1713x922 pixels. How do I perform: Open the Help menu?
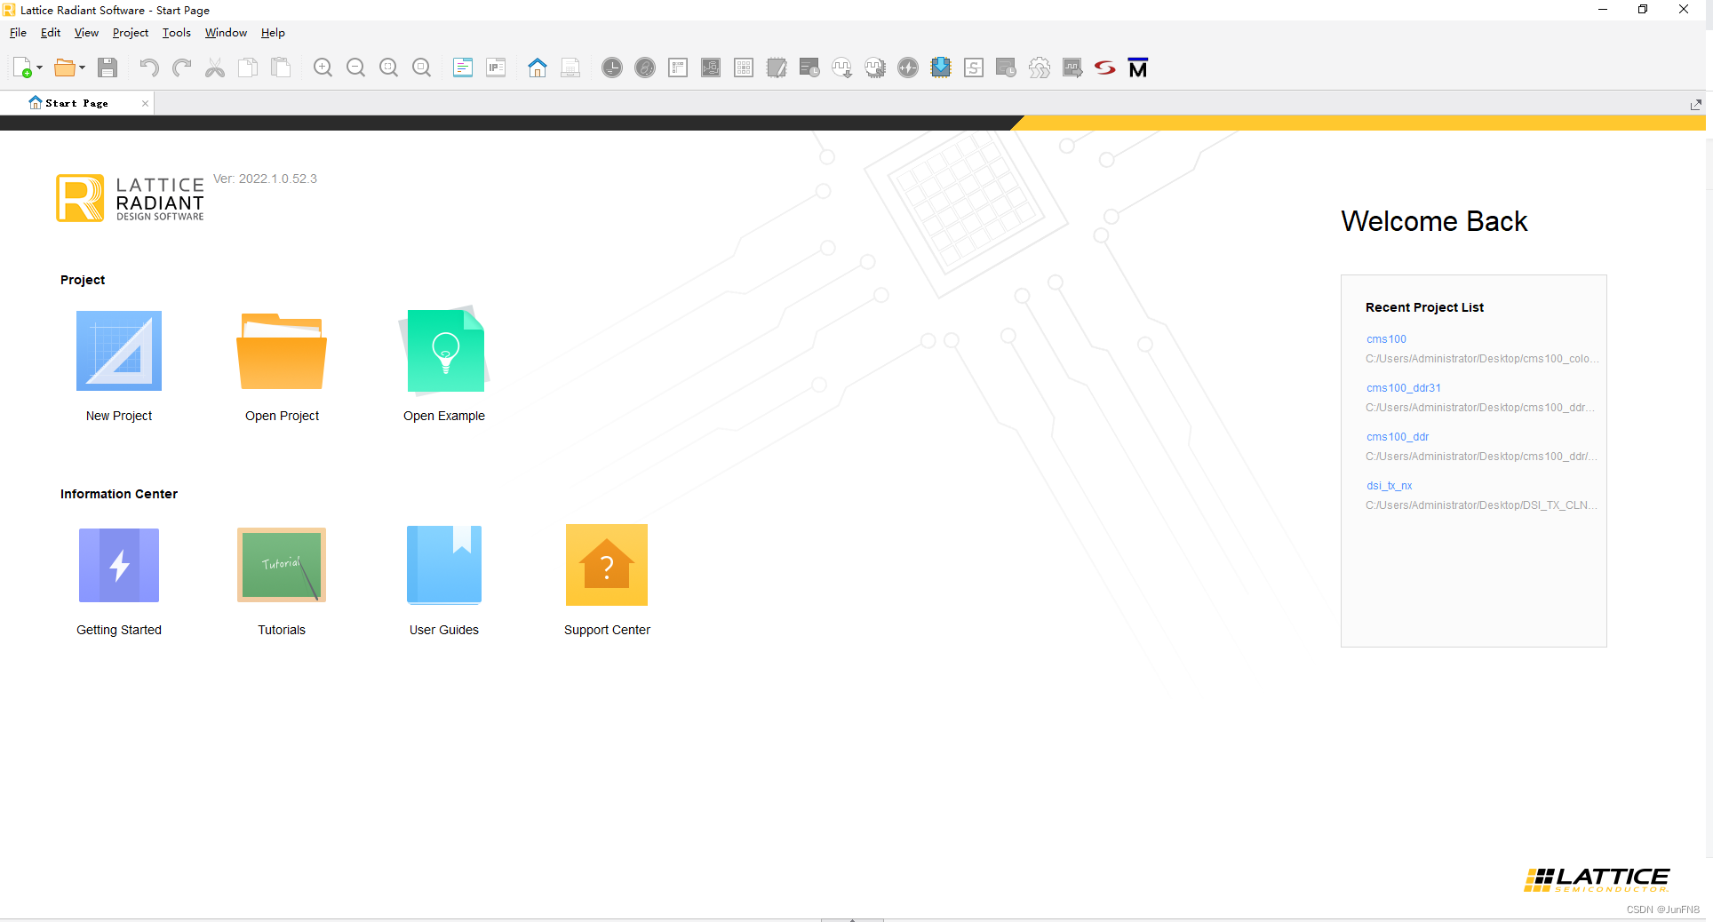coord(273,33)
